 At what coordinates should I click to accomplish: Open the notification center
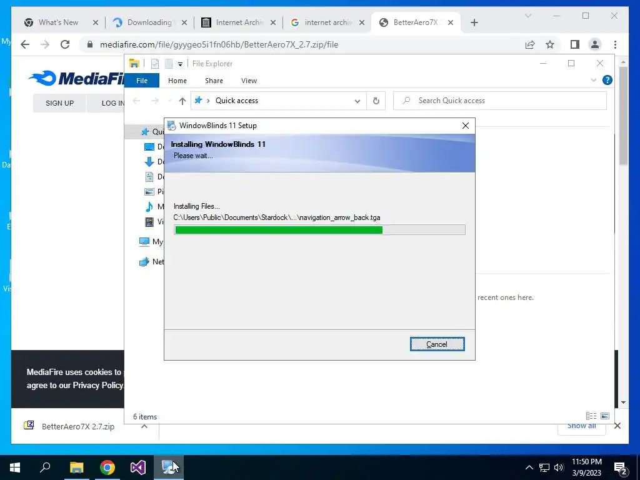click(x=621, y=468)
